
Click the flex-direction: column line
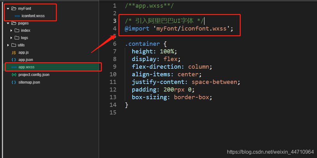(172, 67)
